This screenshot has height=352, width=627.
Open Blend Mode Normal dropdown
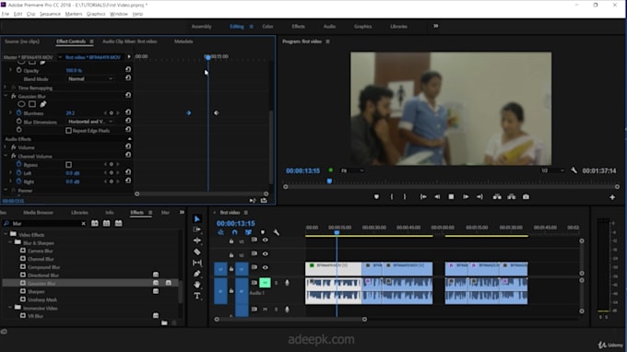pos(90,78)
